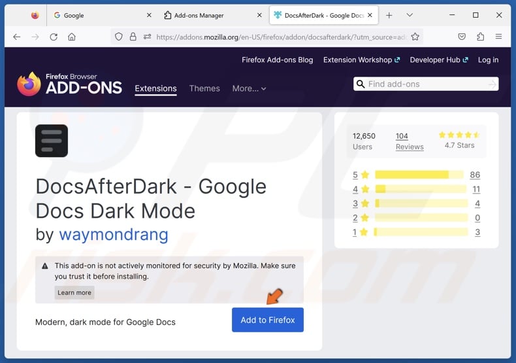
Task: Close the Add-ons Manager tab
Action: click(x=259, y=15)
